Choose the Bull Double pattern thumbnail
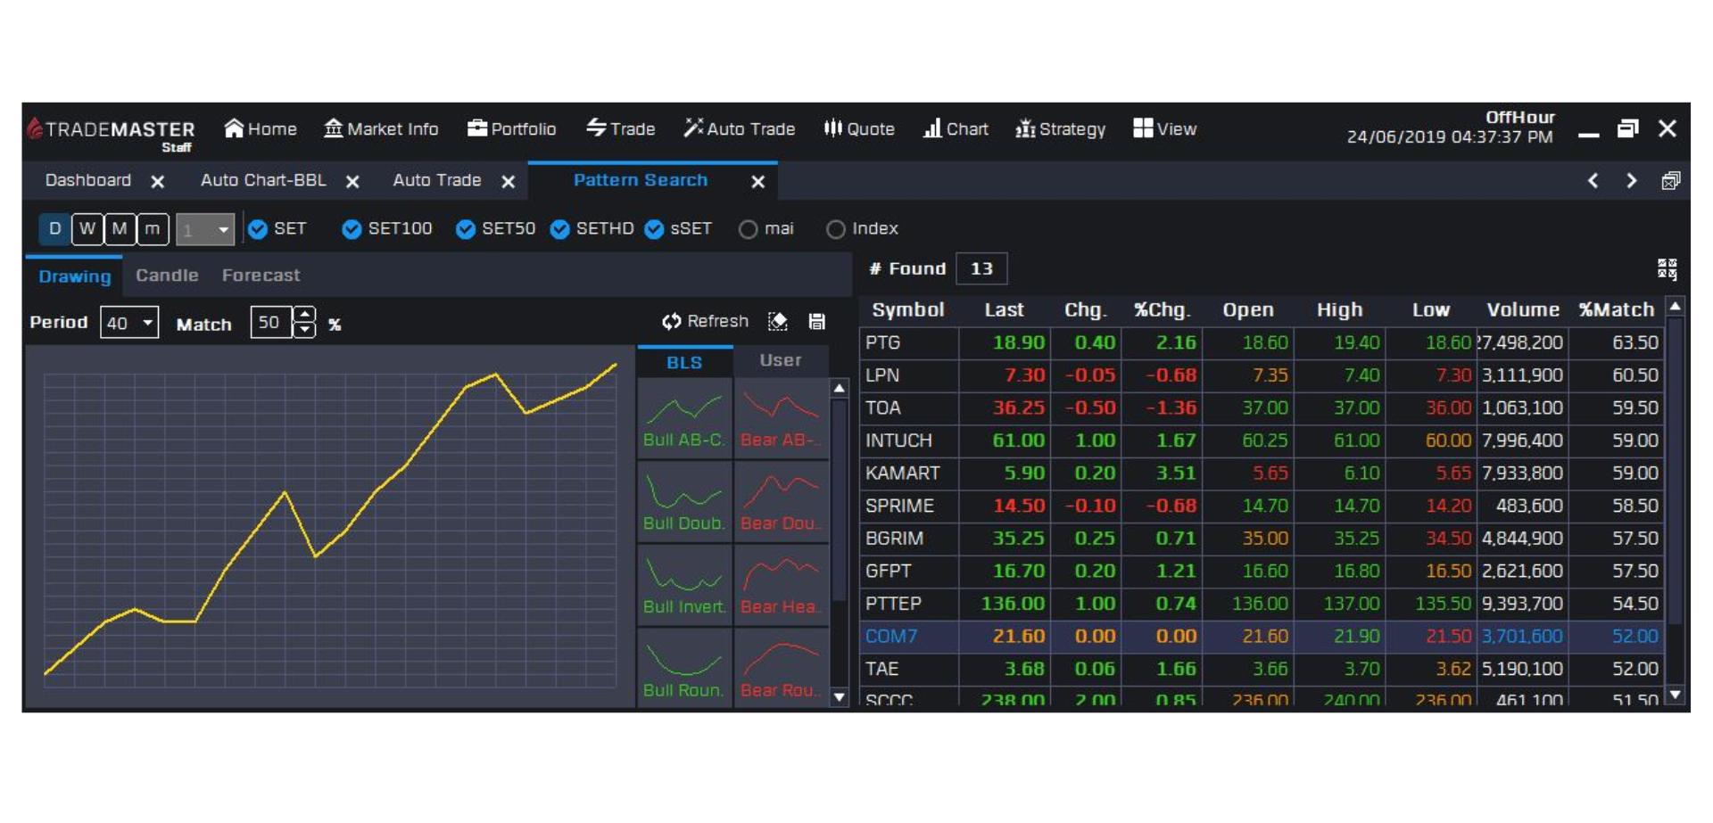This screenshot has width=1713, height=823. pyautogui.click(x=684, y=501)
